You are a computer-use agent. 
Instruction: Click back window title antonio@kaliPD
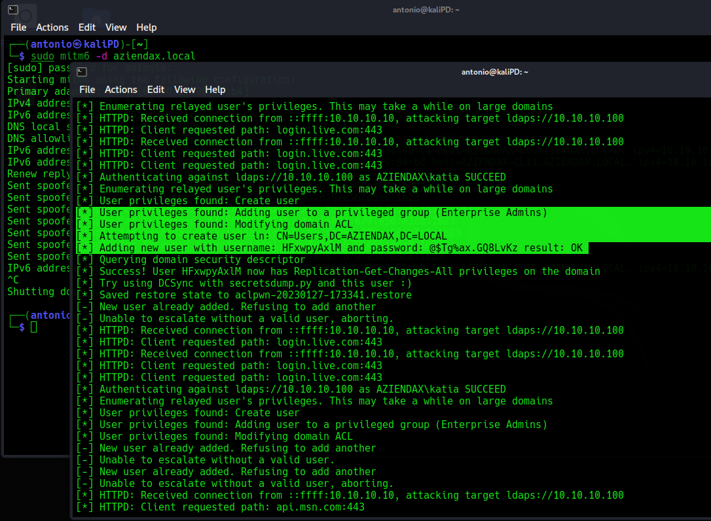(426, 10)
